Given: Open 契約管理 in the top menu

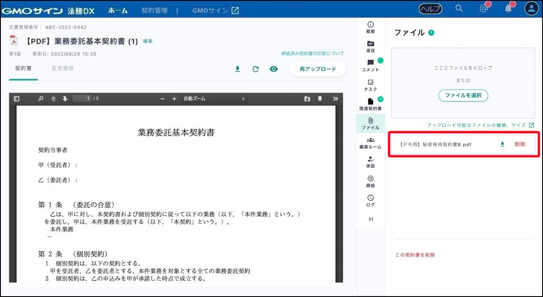Looking at the screenshot, I should (154, 10).
